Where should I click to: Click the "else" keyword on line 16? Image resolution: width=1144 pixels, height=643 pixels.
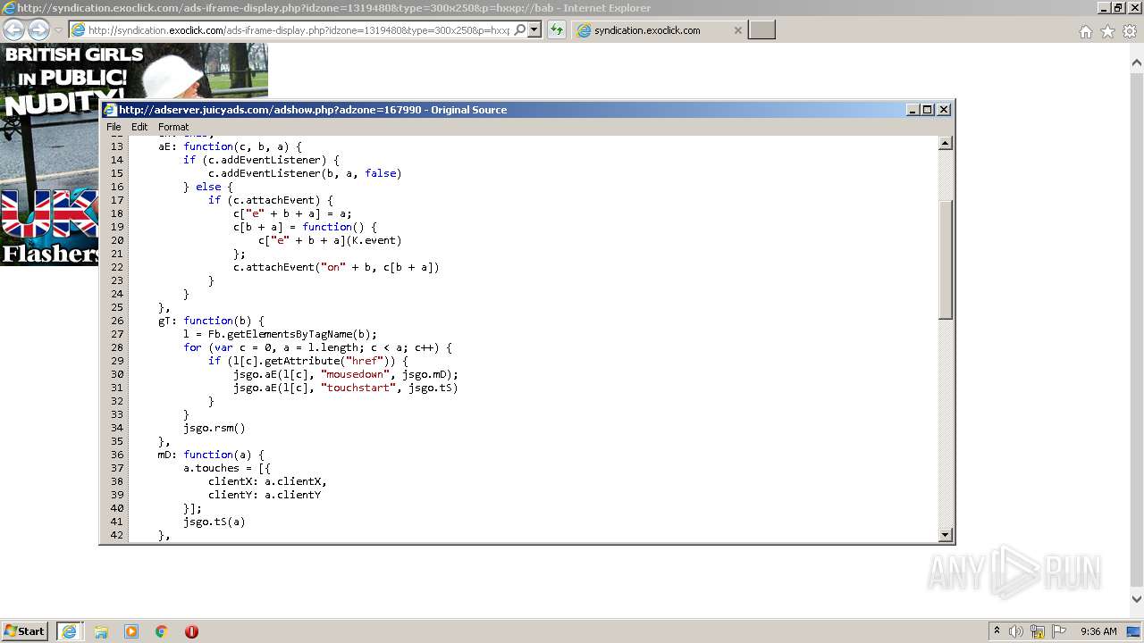pos(208,187)
